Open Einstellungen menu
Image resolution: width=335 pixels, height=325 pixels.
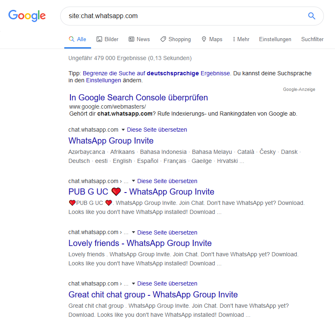click(275, 39)
